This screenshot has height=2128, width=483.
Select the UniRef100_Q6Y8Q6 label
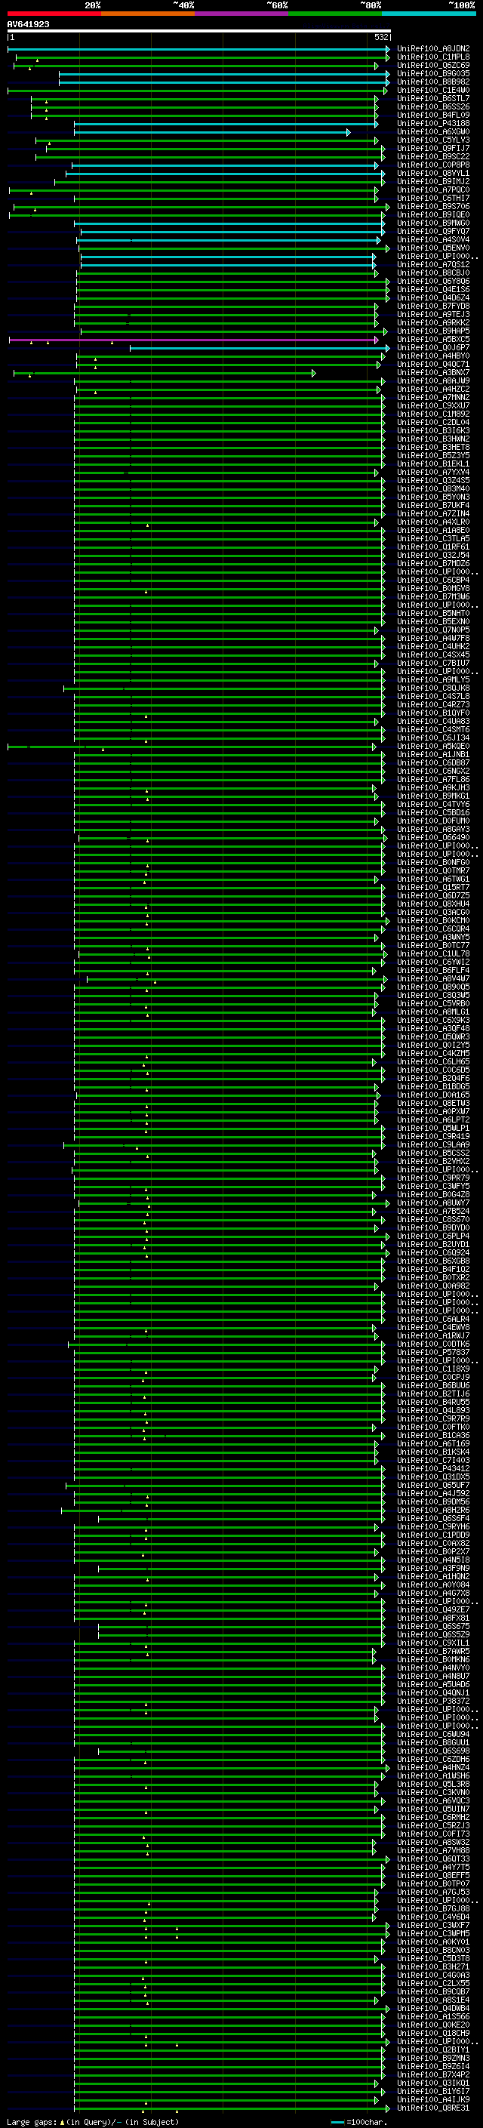point(433,281)
